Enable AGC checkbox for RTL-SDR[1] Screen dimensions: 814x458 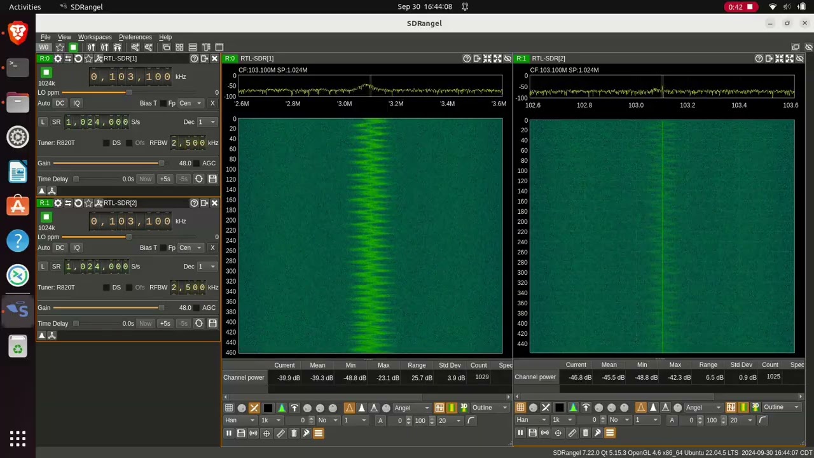197,163
